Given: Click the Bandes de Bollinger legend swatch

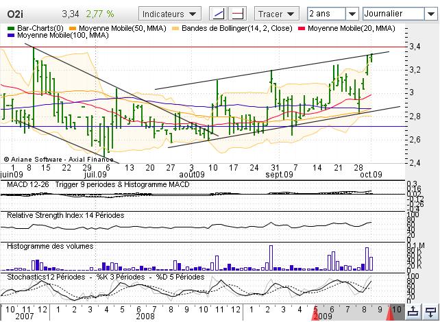Looking at the screenshot, I should (x=175, y=28).
